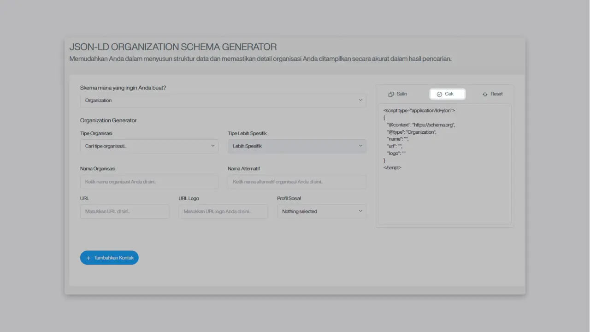Click the circular arrow Reset icon
This screenshot has height=332, width=590.
coord(485,94)
